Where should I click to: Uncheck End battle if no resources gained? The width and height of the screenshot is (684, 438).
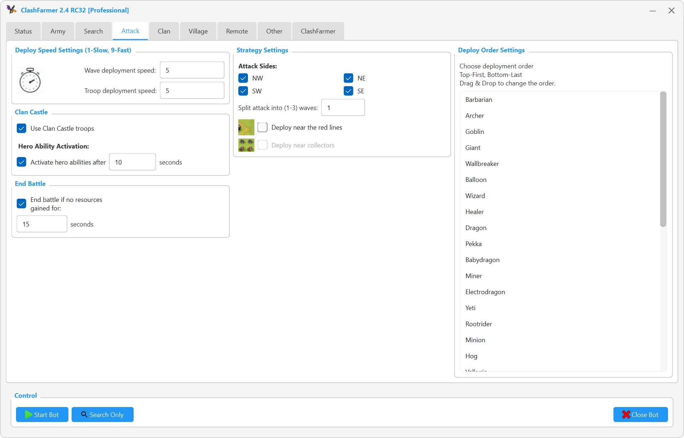21,204
